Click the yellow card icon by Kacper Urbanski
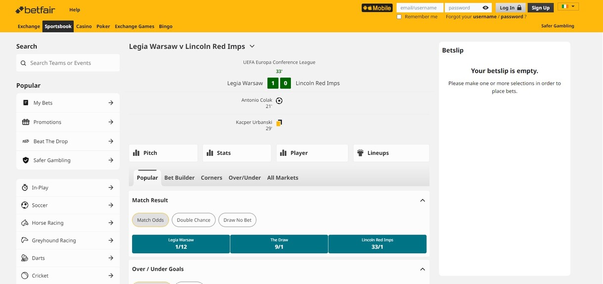Screen dimensions: 603x284 click(279, 123)
